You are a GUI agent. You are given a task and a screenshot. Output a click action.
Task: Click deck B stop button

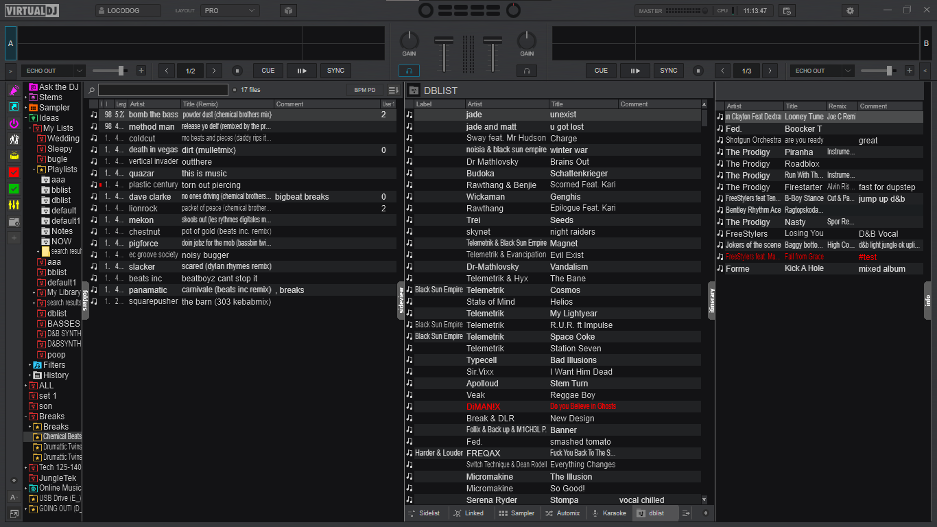[x=698, y=71]
